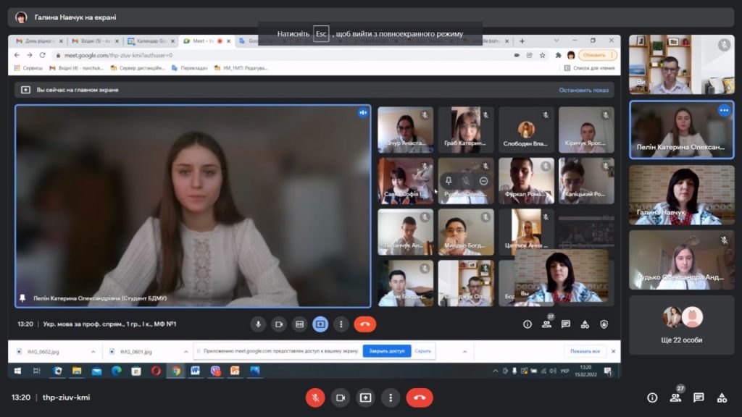Image resolution: width=742 pixels, height=417 pixels.
Task: Open meeting info in shared Meet window
Action: click(x=528, y=324)
